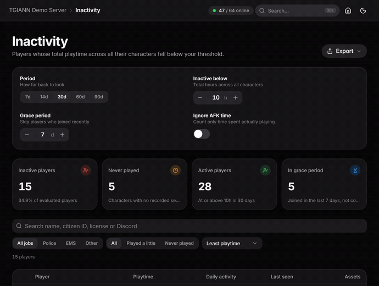
Task: Click the green online status dot
Action: coord(214,10)
